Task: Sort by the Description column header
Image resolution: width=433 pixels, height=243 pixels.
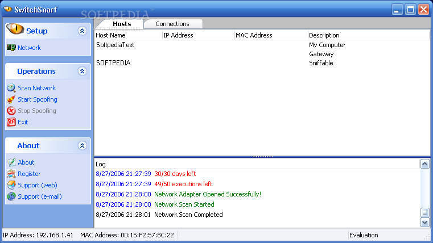Action: [x=368, y=35]
